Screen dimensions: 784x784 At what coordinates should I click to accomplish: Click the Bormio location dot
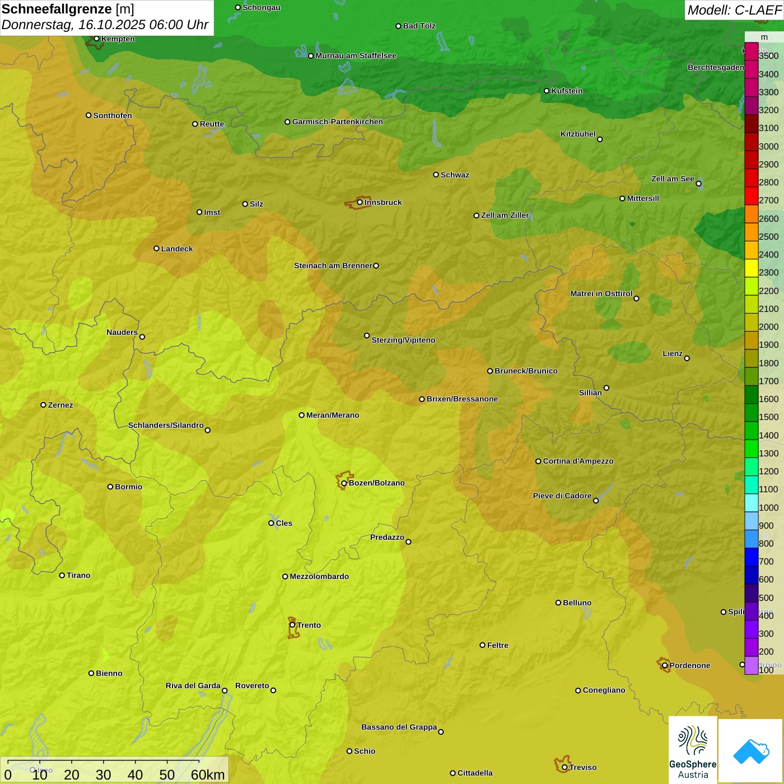[110, 487]
